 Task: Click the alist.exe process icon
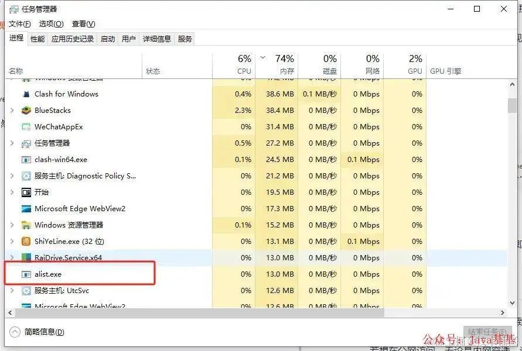point(26,274)
